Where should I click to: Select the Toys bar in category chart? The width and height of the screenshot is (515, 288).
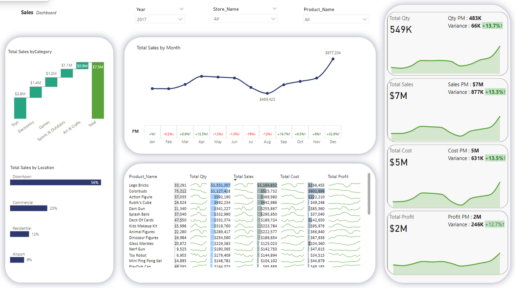tap(20, 108)
